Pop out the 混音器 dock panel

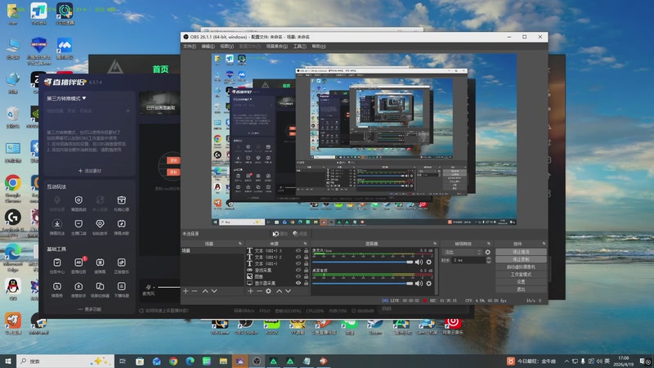point(435,244)
